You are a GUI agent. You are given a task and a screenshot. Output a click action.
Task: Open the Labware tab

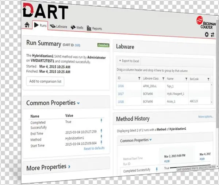coord(58,26)
